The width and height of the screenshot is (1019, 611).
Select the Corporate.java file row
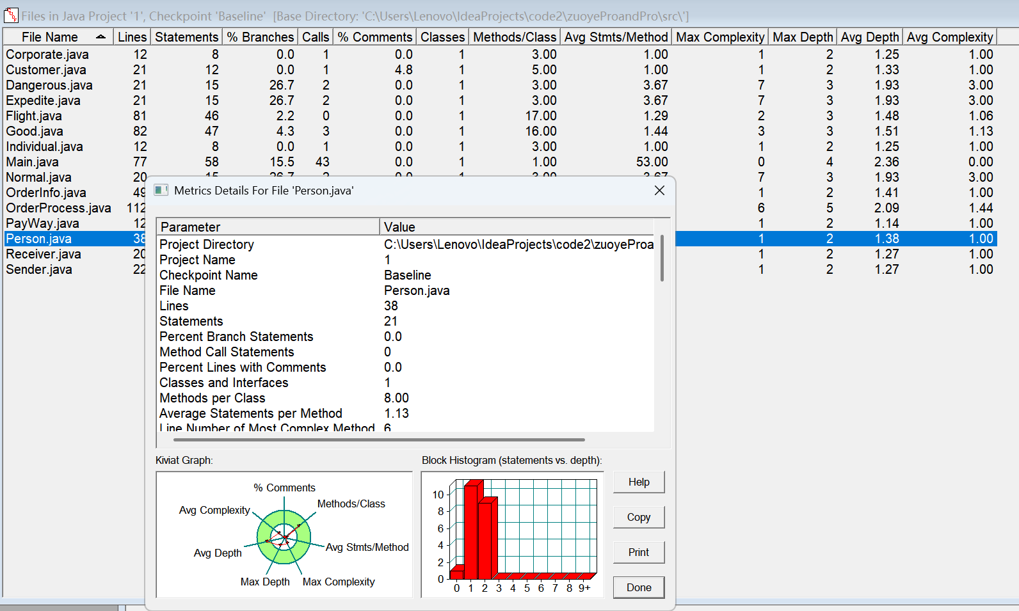pyautogui.click(x=500, y=54)
